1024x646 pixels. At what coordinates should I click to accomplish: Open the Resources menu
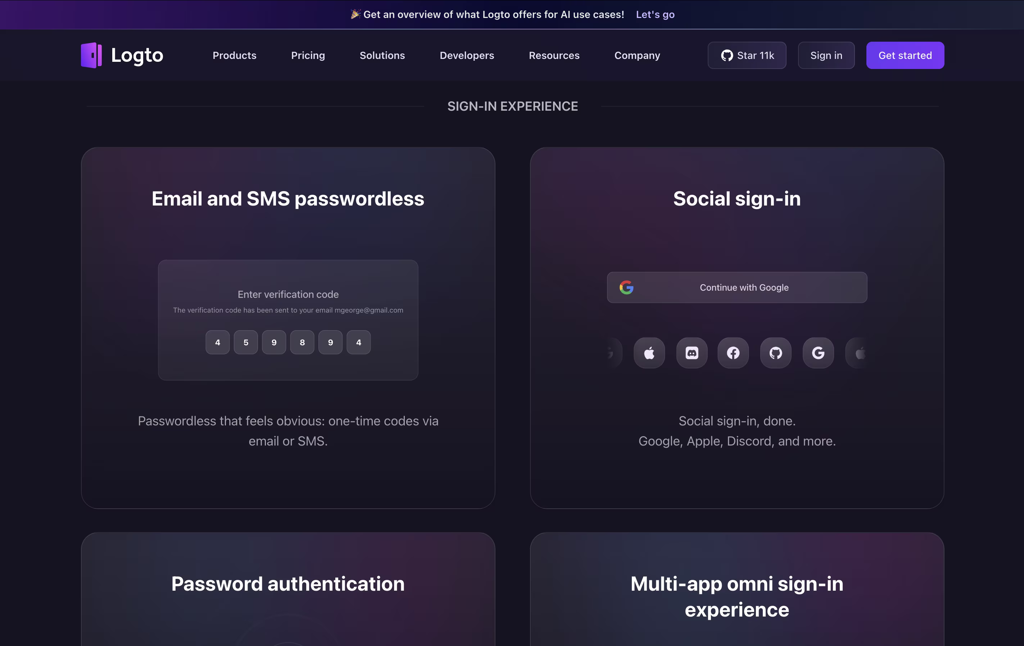click(x=554, y=55)
